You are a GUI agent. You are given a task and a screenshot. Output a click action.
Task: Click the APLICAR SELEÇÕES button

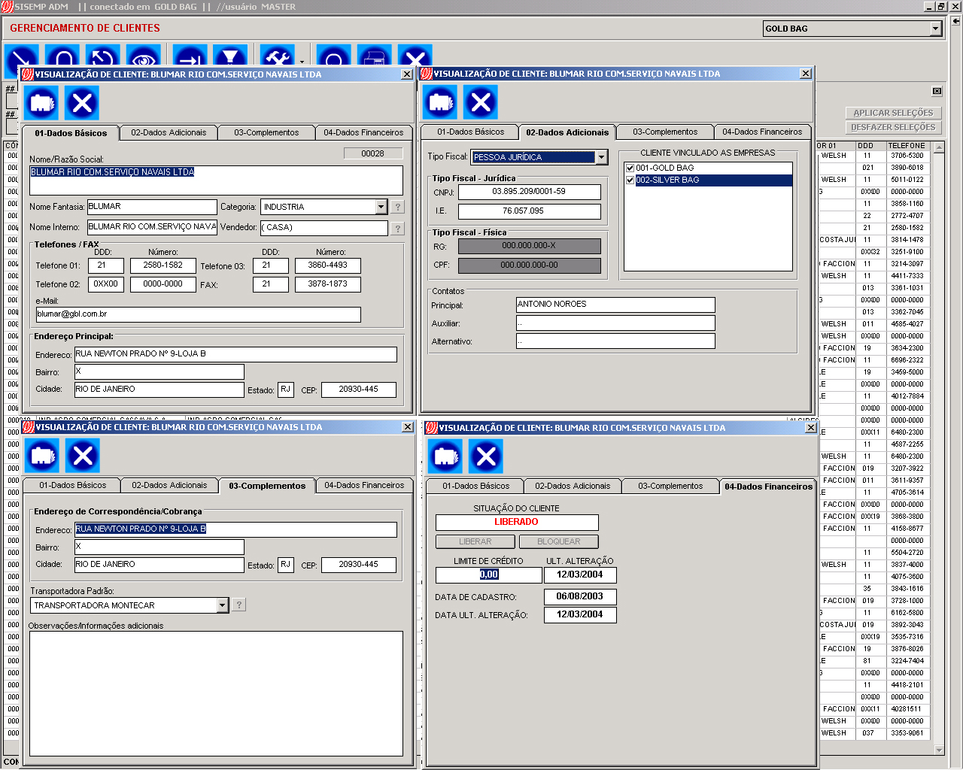coord(893,113)
